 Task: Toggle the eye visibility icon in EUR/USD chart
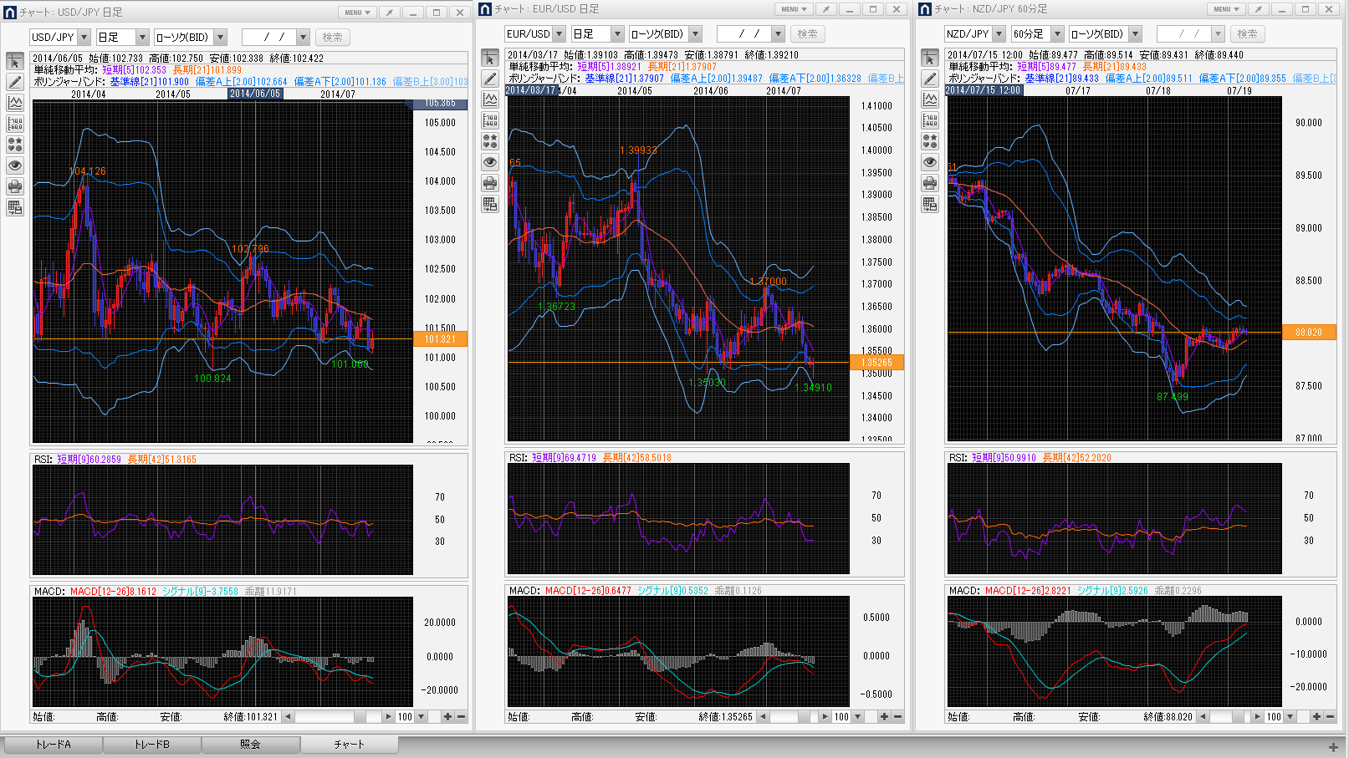(x=490, y=162)
